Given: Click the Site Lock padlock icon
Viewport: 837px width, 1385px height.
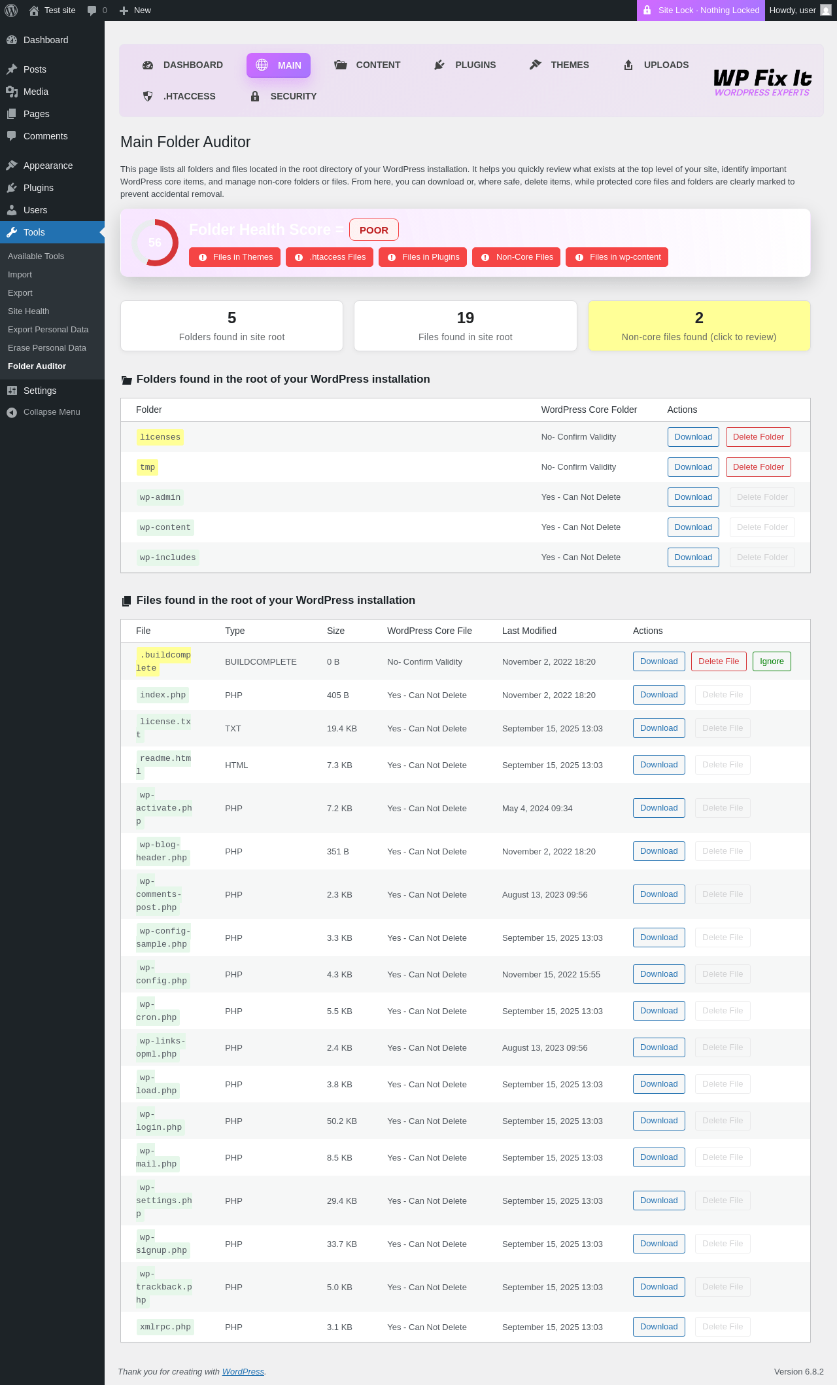Looking at the screenshot, I should click(647, 10).
